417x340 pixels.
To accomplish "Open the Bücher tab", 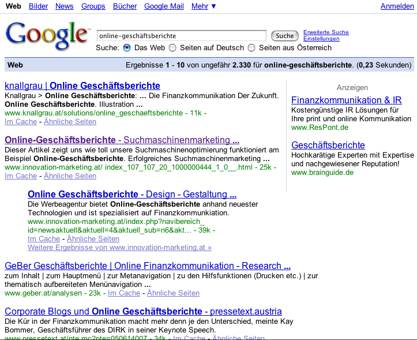I will [125, 6].
